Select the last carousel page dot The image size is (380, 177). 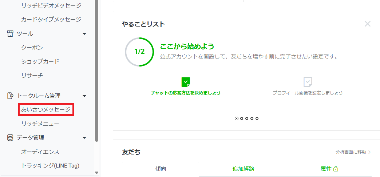click(257, 118)
